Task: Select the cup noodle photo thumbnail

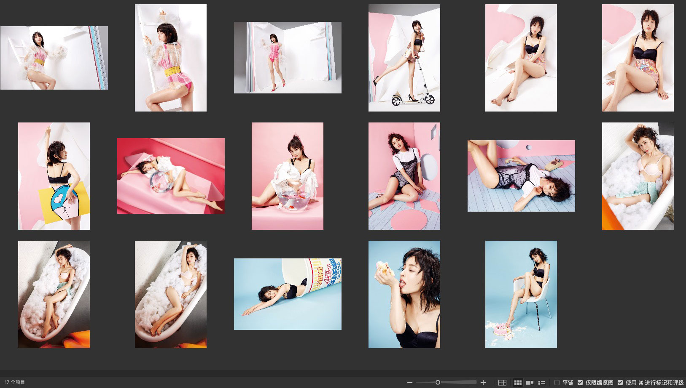Action: point(288,294)
